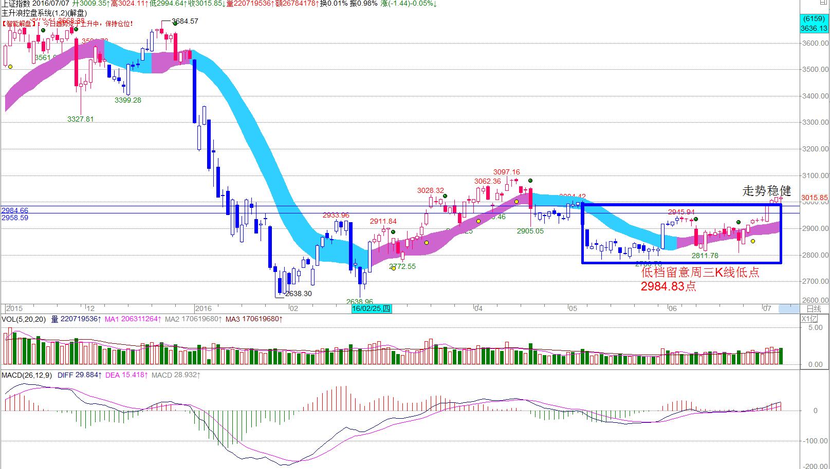The image size is (830, 469).
Task: Click the 2945.94 high price label
Action: [681, 211]
